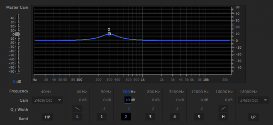Click the L band gain 0 dB value
The height and width of the screenshot is (125, 273).
83,100
